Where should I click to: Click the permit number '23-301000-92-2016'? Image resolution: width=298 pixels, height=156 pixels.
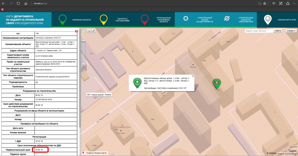[x=56, y=100]
